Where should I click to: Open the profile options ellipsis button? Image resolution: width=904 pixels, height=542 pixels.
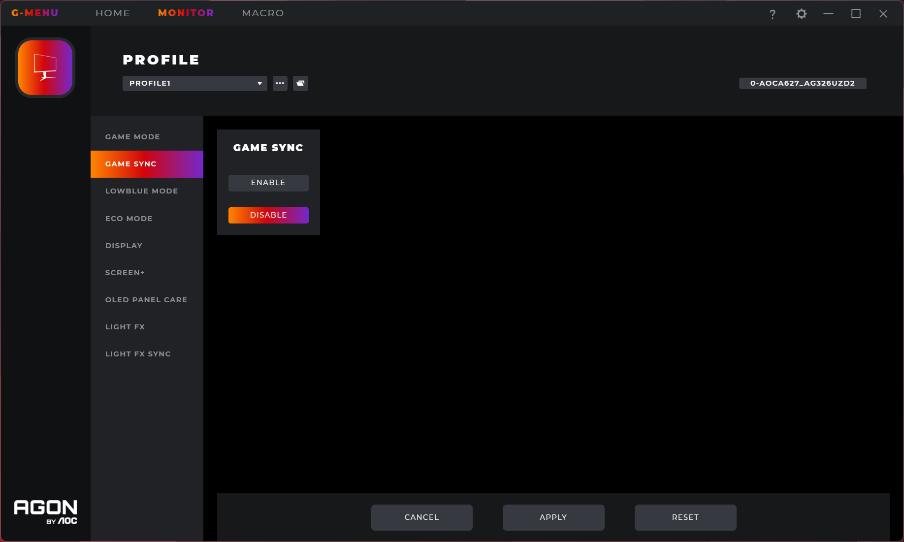point(280,83)
